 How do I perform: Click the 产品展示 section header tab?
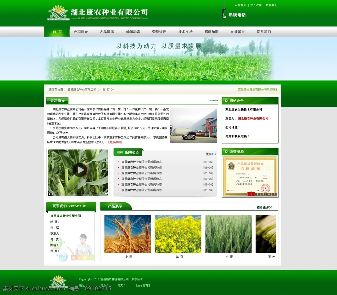pos(115,206)
